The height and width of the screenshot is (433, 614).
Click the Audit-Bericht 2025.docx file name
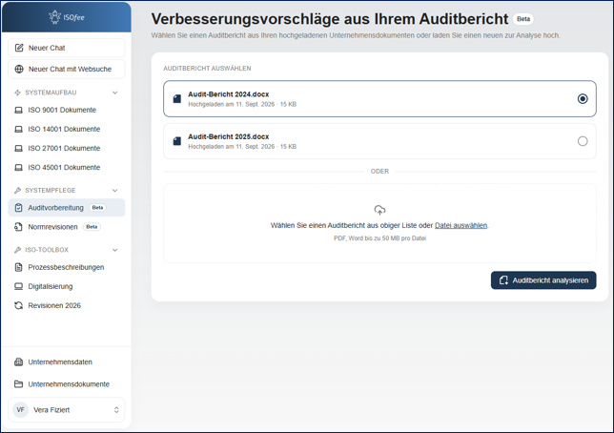pyautogui.click(x=228, y=136)
